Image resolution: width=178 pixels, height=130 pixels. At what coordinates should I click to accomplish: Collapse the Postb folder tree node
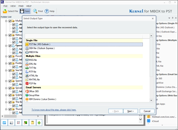pyautogui.click(x=6, y=63)
